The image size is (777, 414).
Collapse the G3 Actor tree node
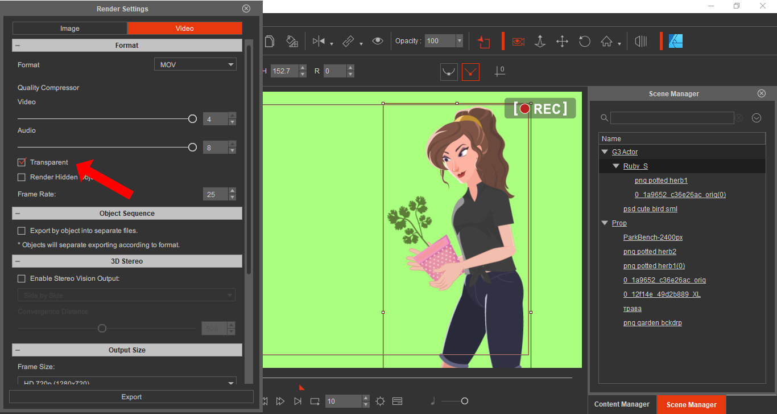[605, 152]
